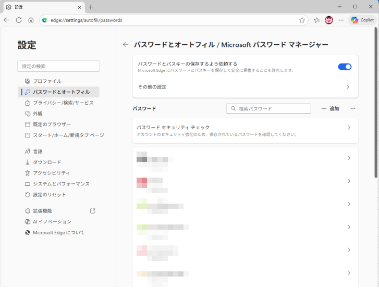Open more options ellipsis beside 追加
The image size is (379, 288).
pos(352,109)
